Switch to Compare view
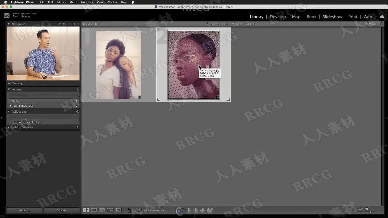Image resolution: width=388 pixels, height=218 pixels. [x=102, y=210]
